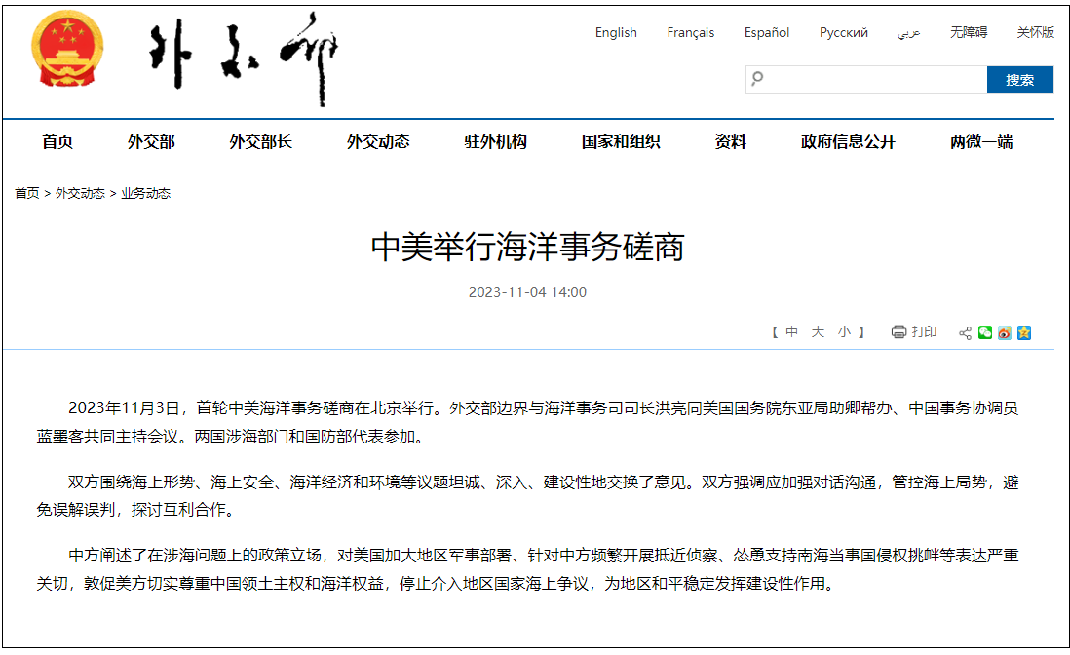Share the article to Sina Weibo
The image size is (1070, 655).
point(1004,333)
